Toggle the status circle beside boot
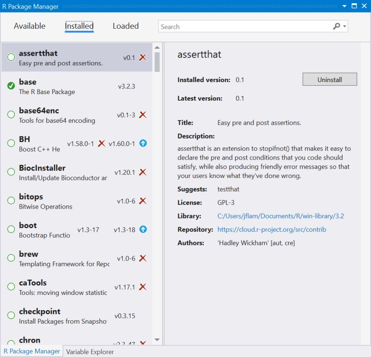 [x=10, y=229]
